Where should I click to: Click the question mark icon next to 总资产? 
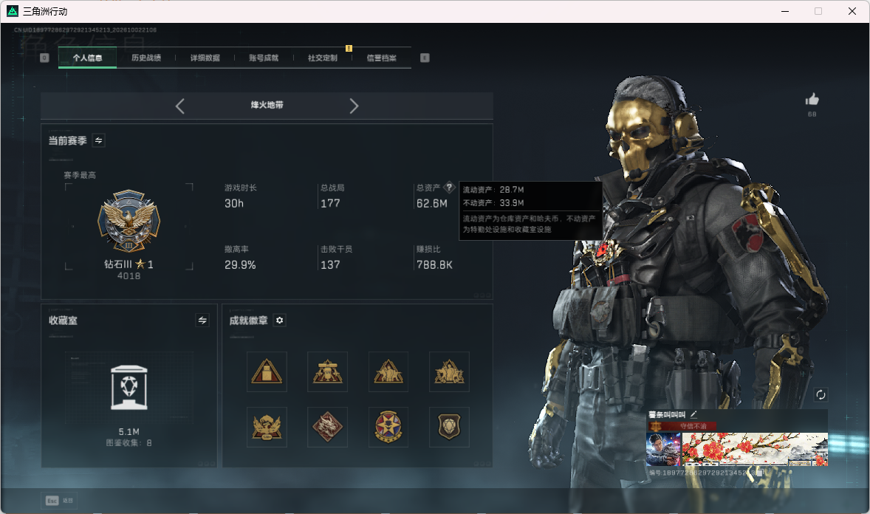(x=450, y=187)
